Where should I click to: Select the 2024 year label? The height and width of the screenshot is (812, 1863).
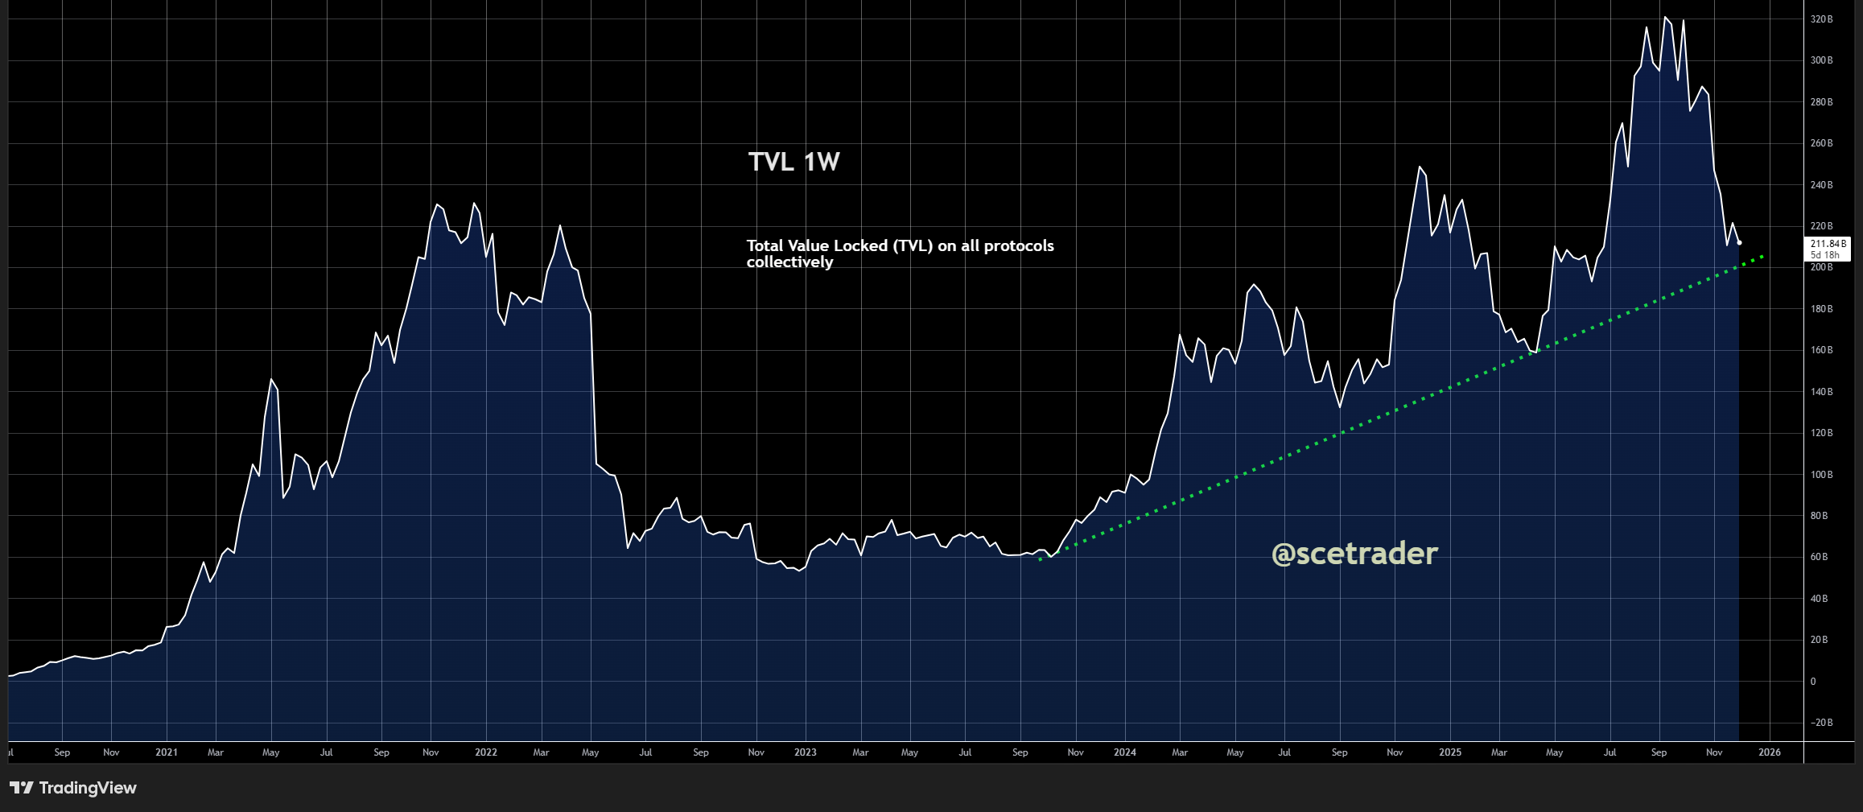(1125, 752)
